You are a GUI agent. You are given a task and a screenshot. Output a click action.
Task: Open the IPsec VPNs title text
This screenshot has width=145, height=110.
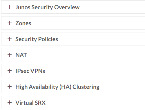tap(30, 71)
